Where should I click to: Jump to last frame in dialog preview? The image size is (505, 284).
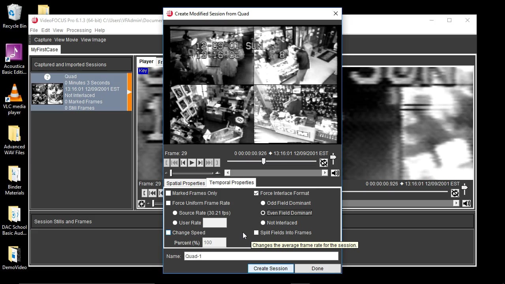coord(209,163)
